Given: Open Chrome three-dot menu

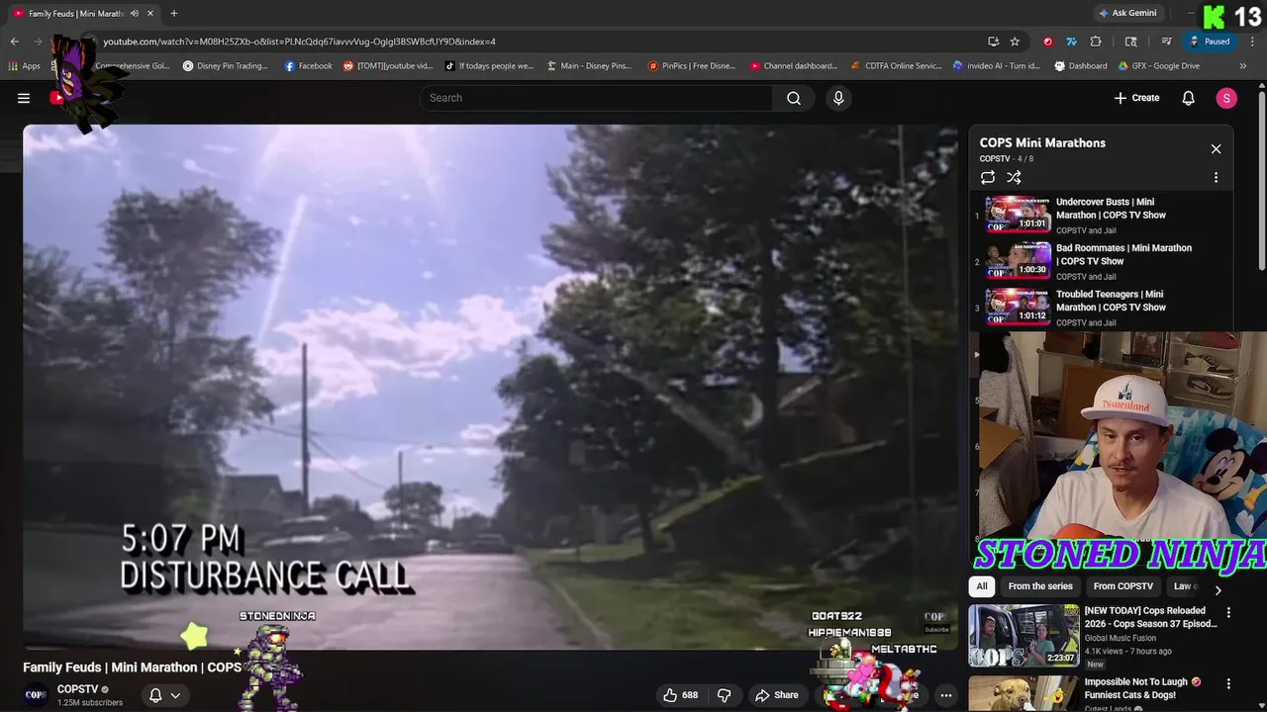Looking at the screenshot, I should pyautogui.click(x=1253, y=42).
